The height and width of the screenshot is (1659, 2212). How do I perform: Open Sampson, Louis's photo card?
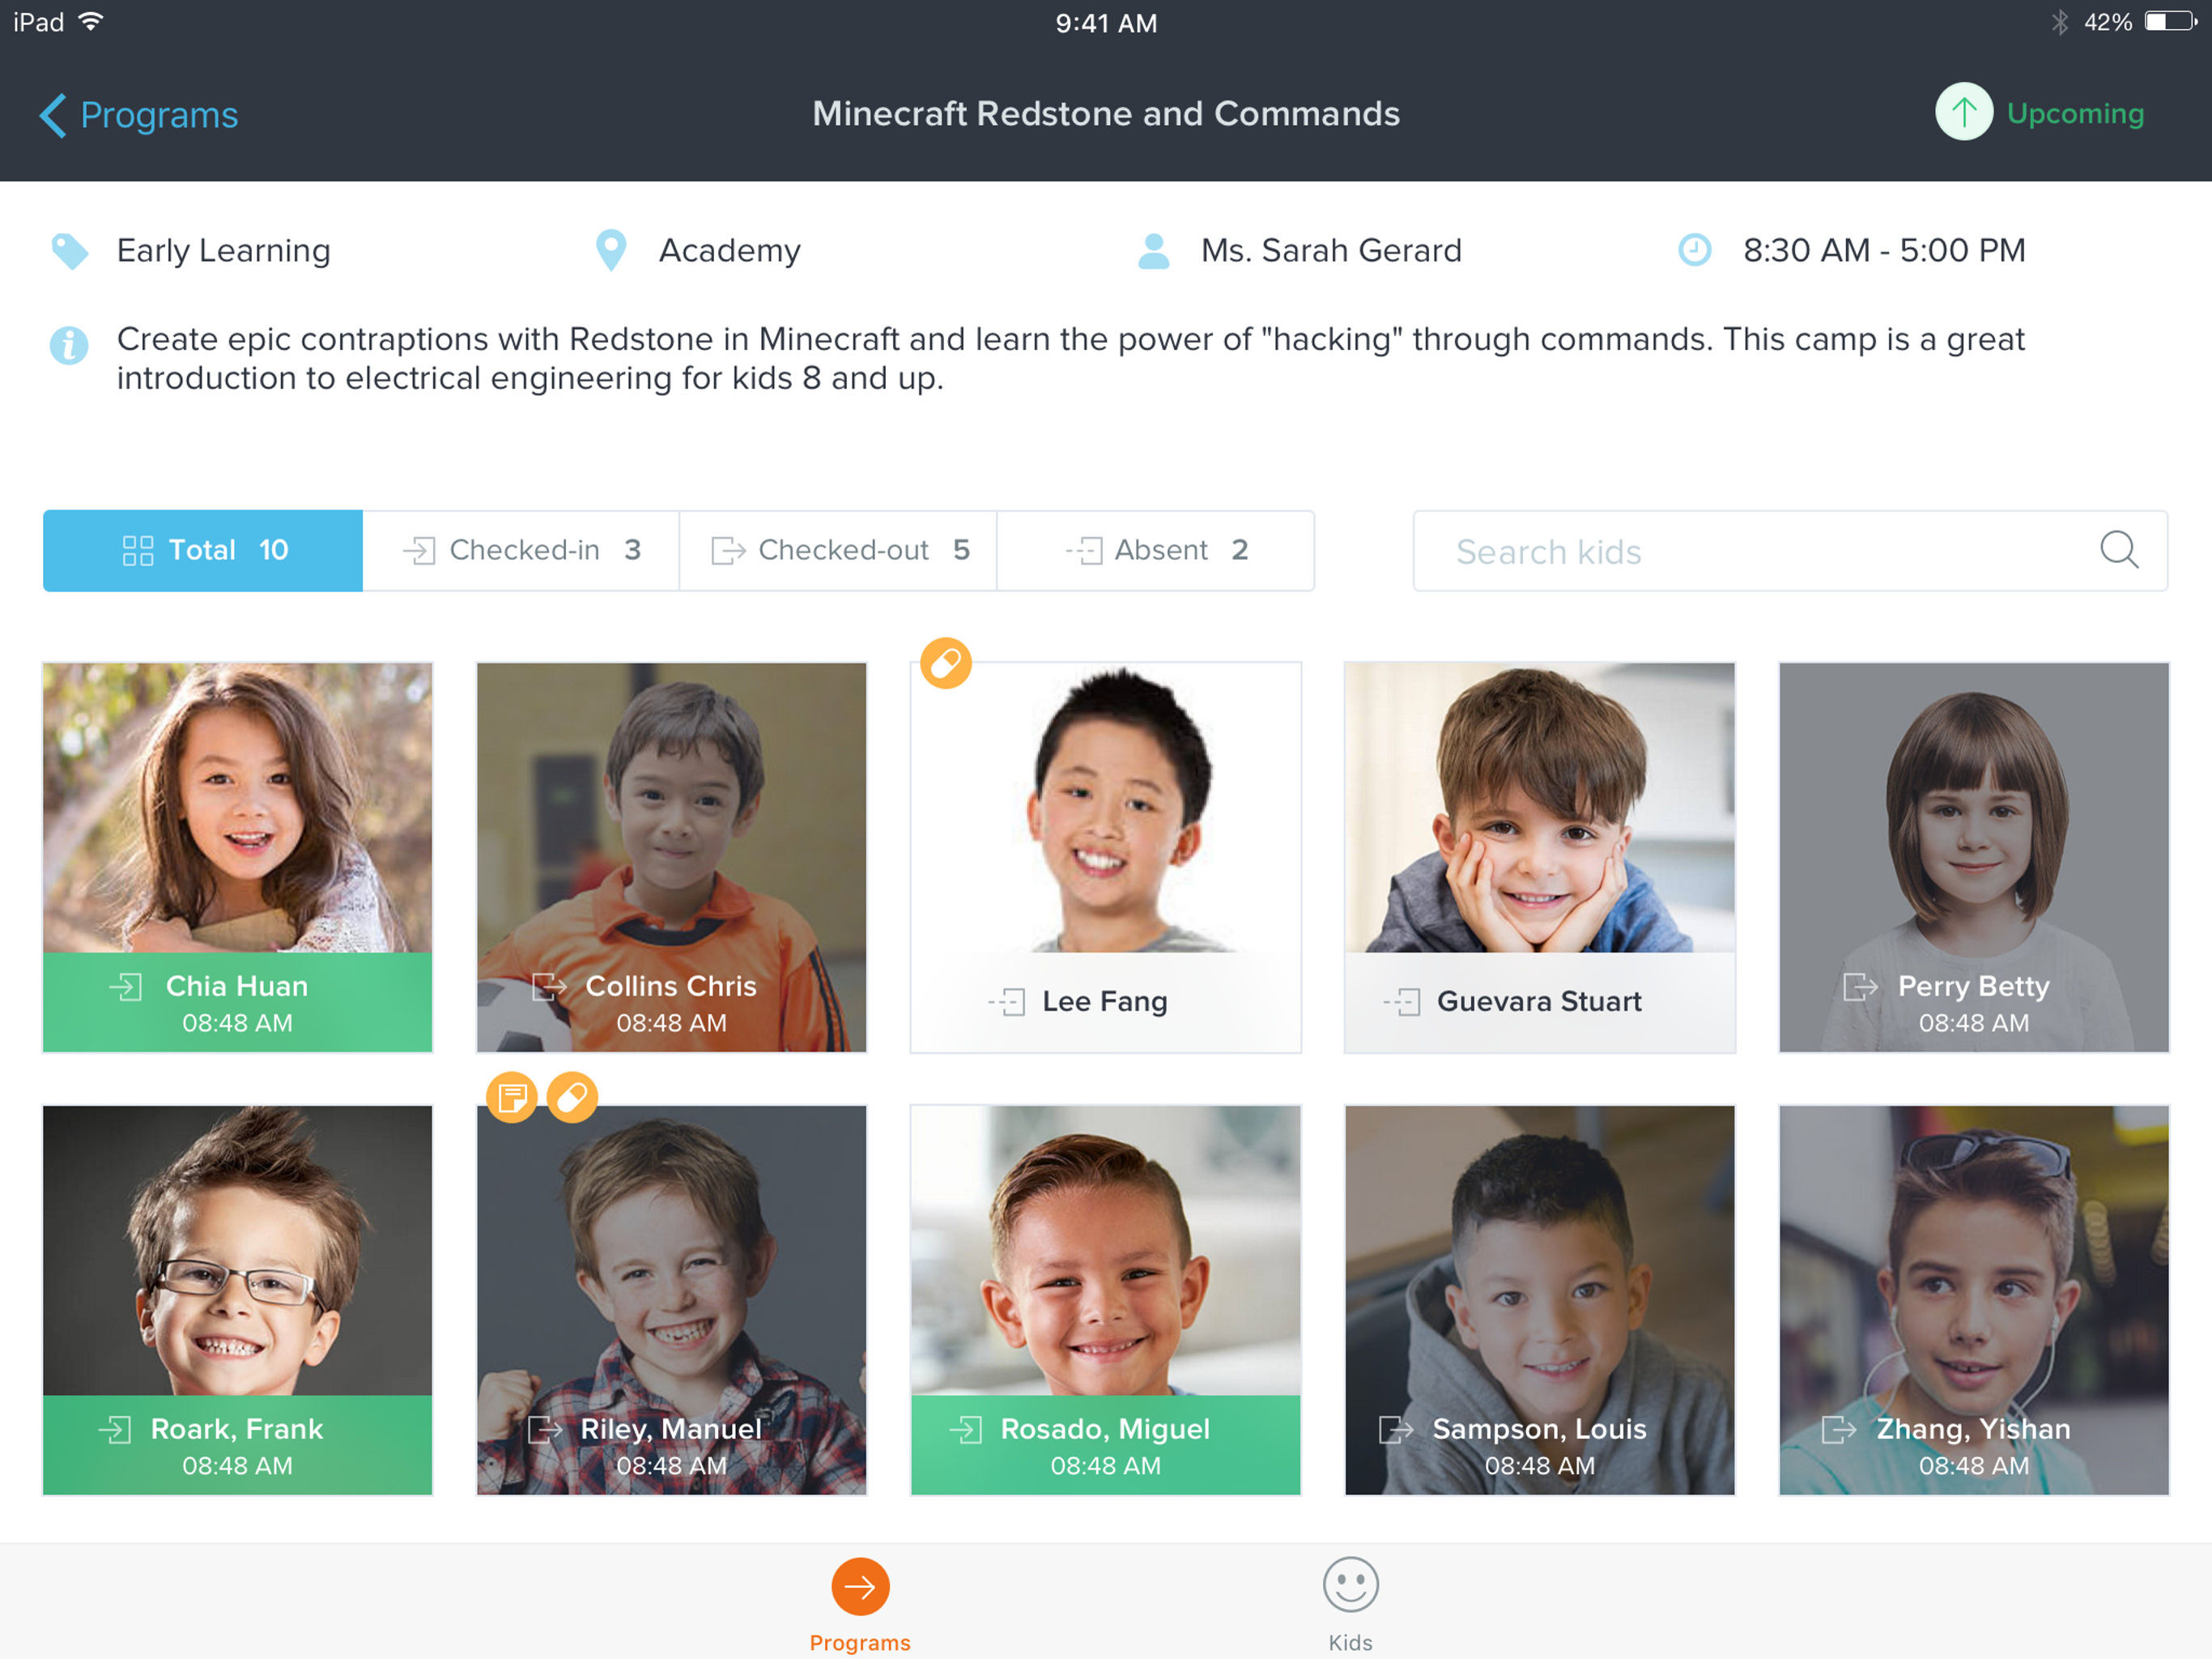coord(1539,1300)
